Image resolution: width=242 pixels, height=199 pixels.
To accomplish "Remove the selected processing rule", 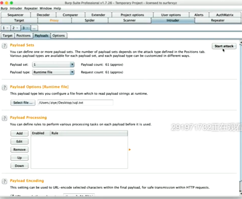I will tap(19, 149).
